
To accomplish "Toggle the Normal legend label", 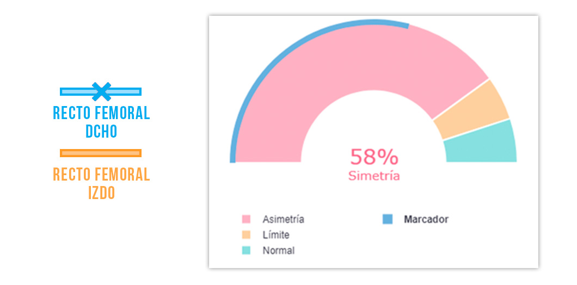I will click(278, 251).
